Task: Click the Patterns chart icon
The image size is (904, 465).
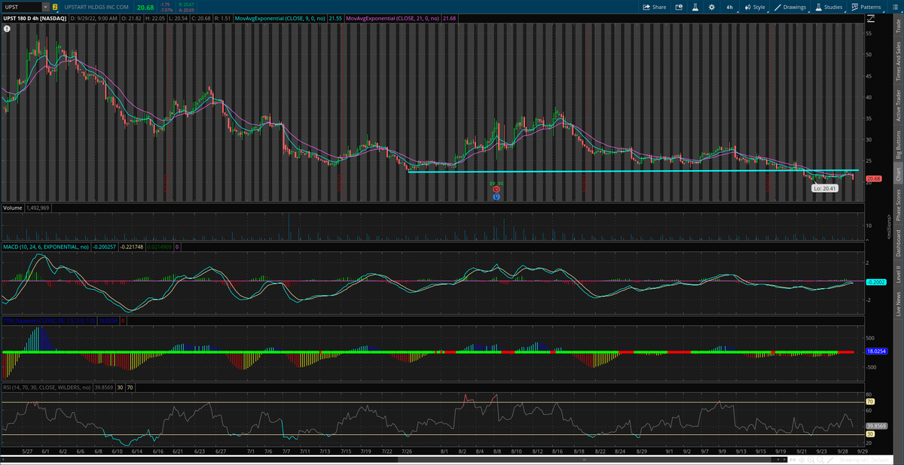Action: (x=854, y=7)
